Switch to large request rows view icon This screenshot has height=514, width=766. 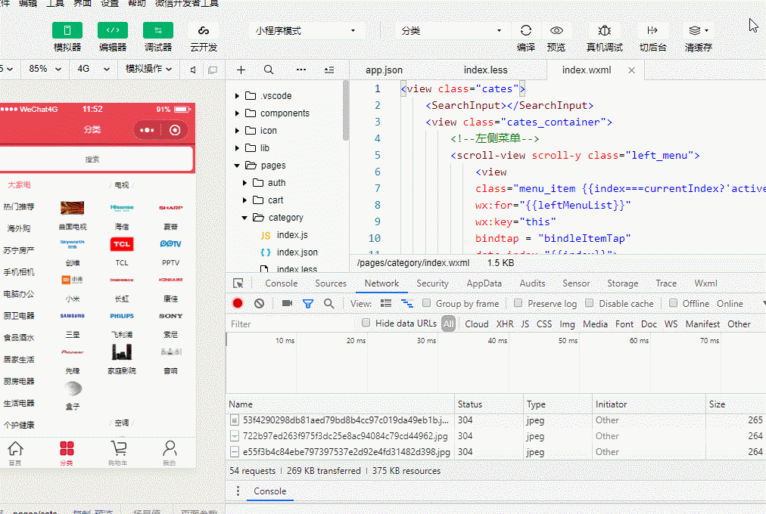click(386, 303)
